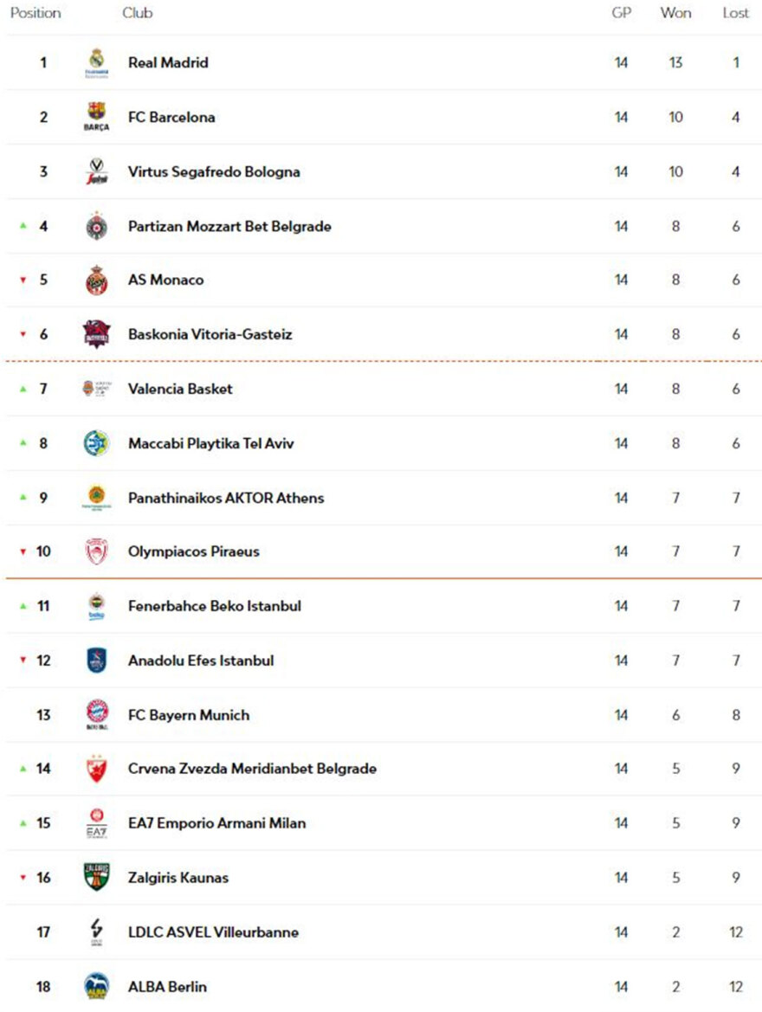
Task: Go to Anadolu Efes Istanbul page
Action: (201, 661)
